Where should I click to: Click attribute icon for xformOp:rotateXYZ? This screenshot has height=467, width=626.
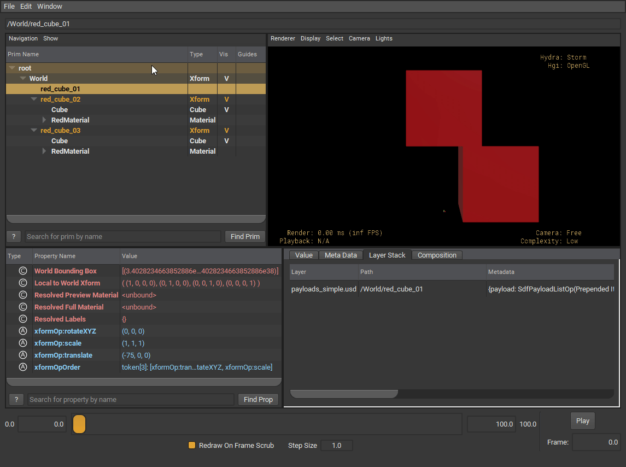[23, 331]
